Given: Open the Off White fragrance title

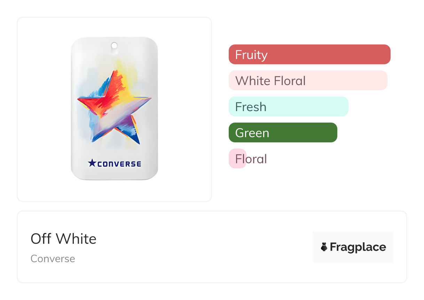Looking at the screenshot, I should point(63,239).
